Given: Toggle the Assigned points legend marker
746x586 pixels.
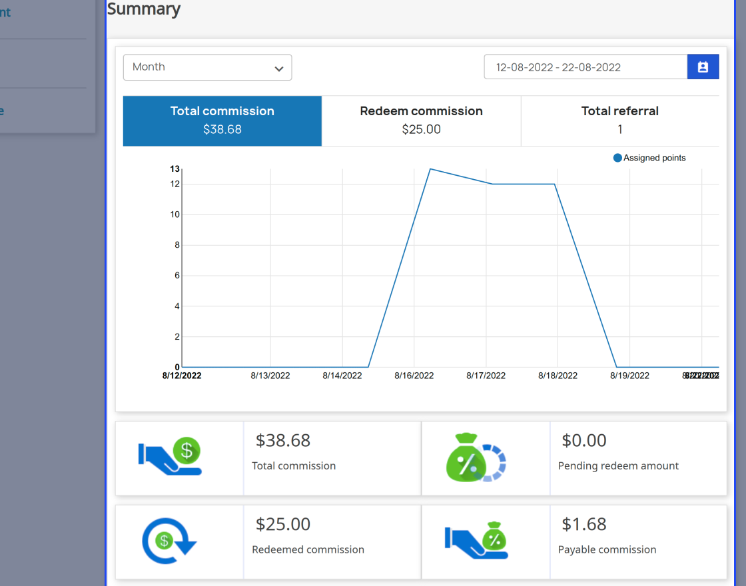Looking at the screenshot, I should [617, 158].
